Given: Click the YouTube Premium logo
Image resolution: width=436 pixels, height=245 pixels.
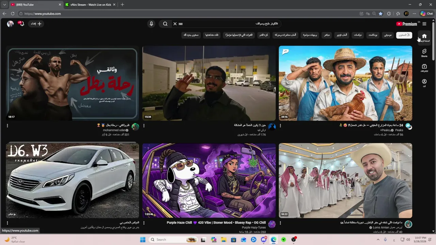Looking at the screenshot, I should (x=407, y=24).
